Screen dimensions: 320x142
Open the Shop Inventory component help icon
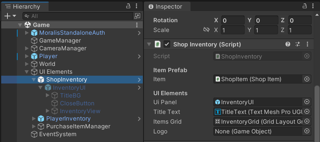pyautogui.click(x=288, y=44)
